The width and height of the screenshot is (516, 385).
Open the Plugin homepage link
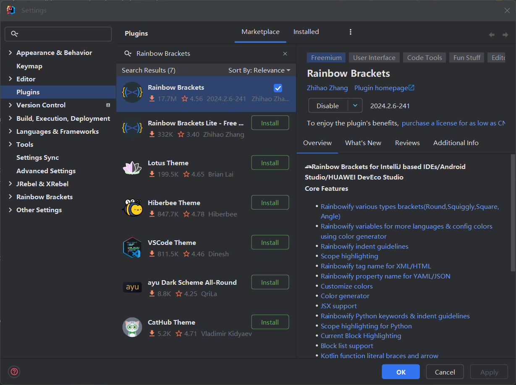point(381,88)
